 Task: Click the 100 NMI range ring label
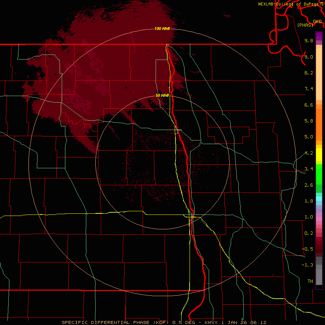coord(162,29)
